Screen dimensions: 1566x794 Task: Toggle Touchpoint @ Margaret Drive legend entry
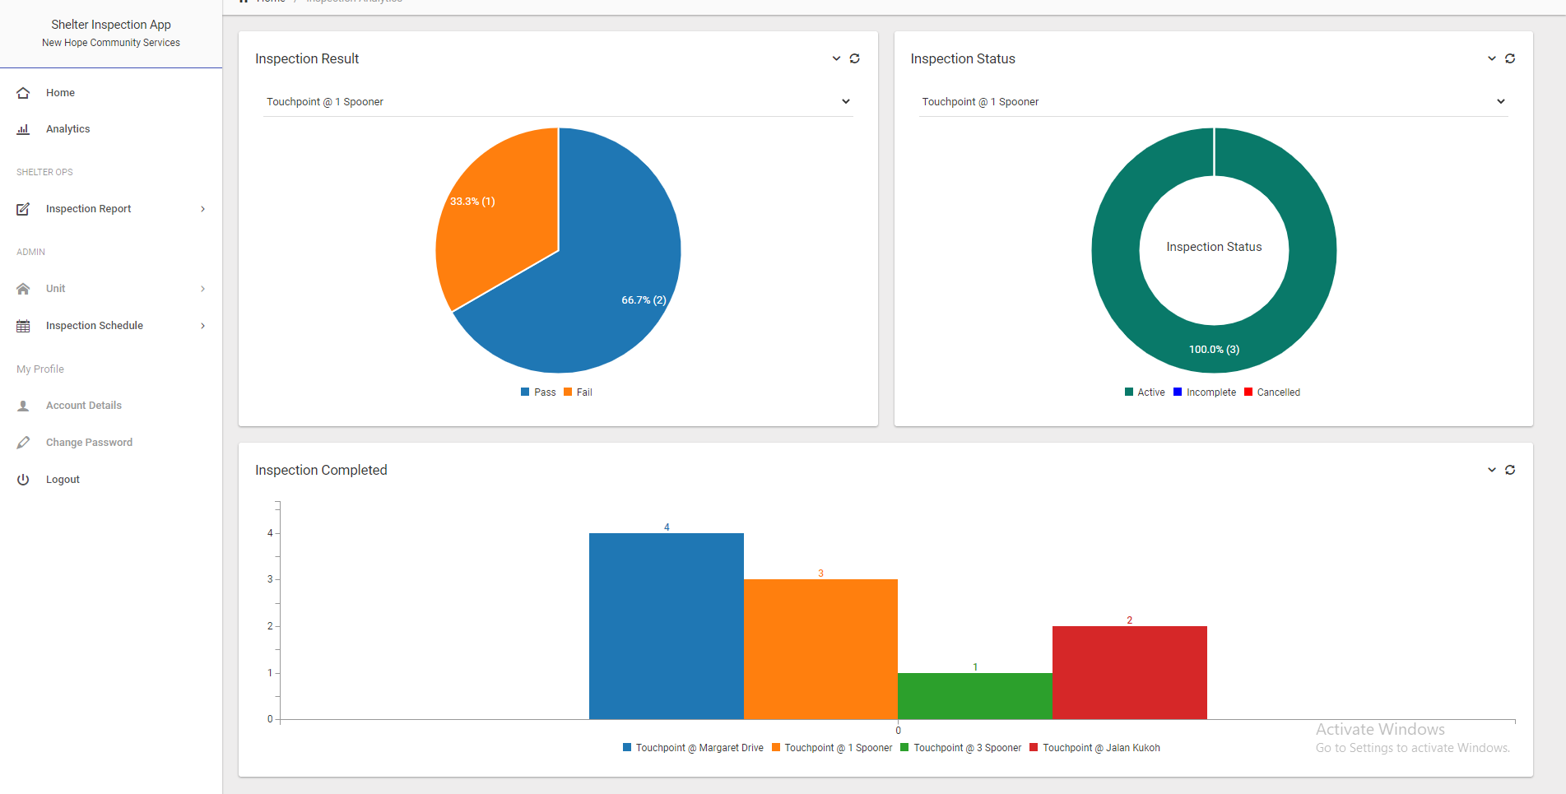click(x=693, y=748)
